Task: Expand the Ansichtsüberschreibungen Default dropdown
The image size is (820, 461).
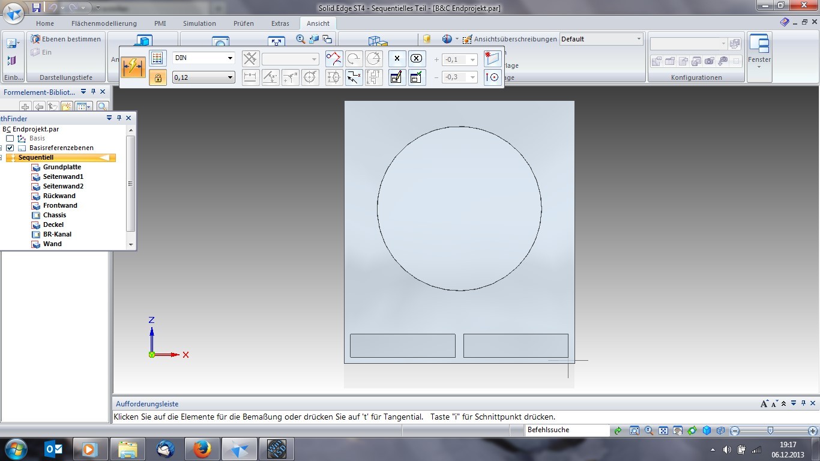Action: pos(639,39)
